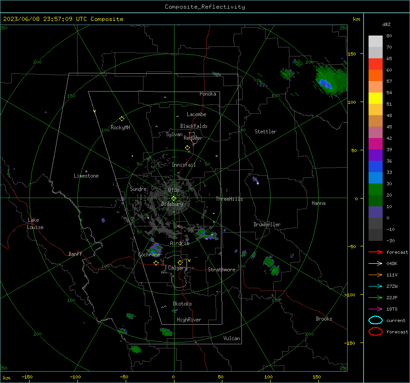Click the Airdrie city label

pyautogui.click(x=179, y=243)
